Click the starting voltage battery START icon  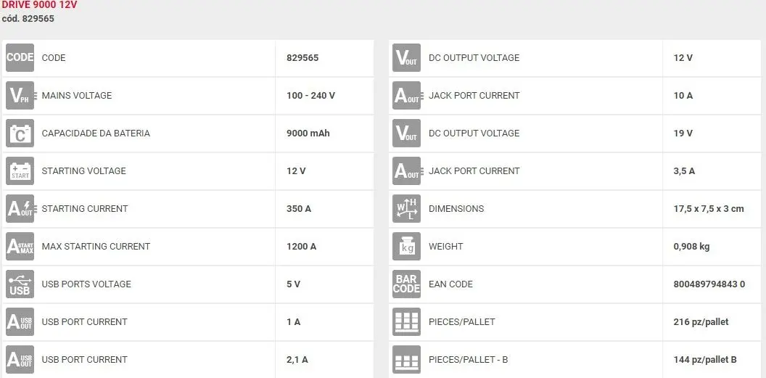click(x=20, y=171)
